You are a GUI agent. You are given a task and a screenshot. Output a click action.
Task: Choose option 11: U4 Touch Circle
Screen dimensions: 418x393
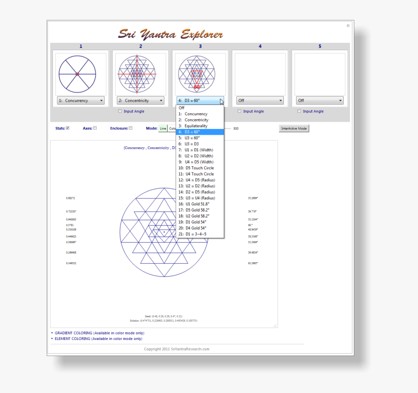200,174
